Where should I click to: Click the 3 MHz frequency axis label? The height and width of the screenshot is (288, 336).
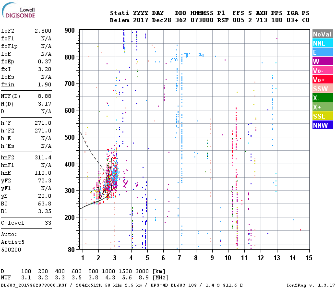click(115, 258)
